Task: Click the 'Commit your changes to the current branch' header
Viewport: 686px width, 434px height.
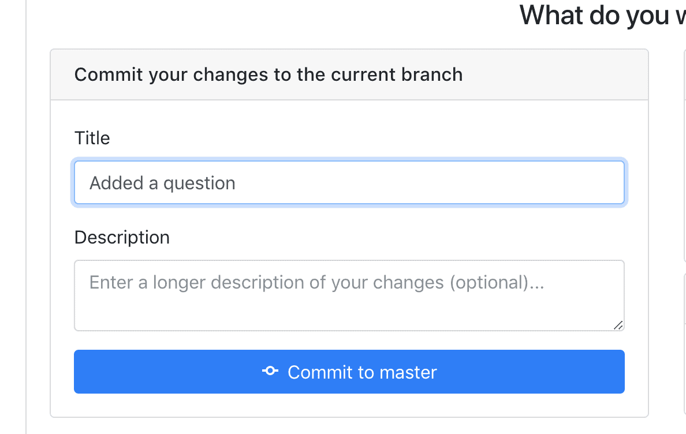Action: 268,74
